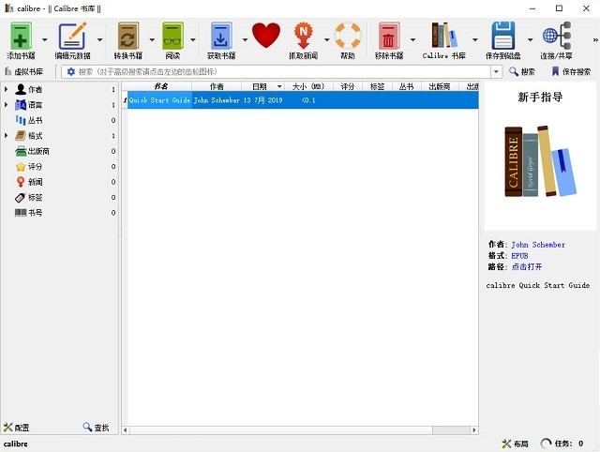The image size is (600, 452).
Task: Click the 移除书籍 (Remove books) icon
Action: point(388,37)
